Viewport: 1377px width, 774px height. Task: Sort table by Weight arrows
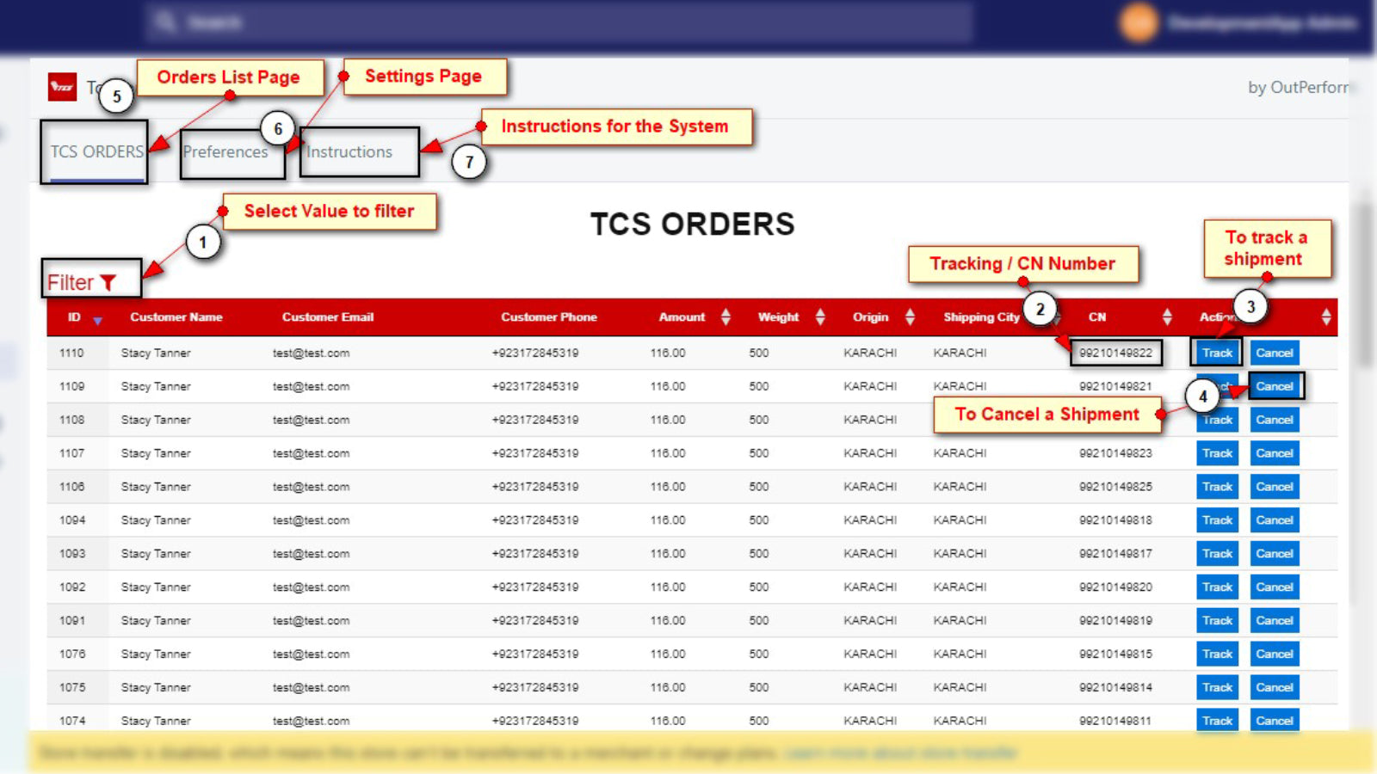point(820,316)
